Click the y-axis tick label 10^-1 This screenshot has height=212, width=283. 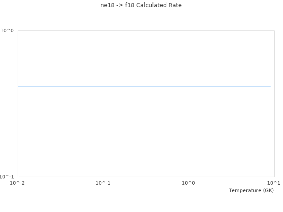click(7, 177)
